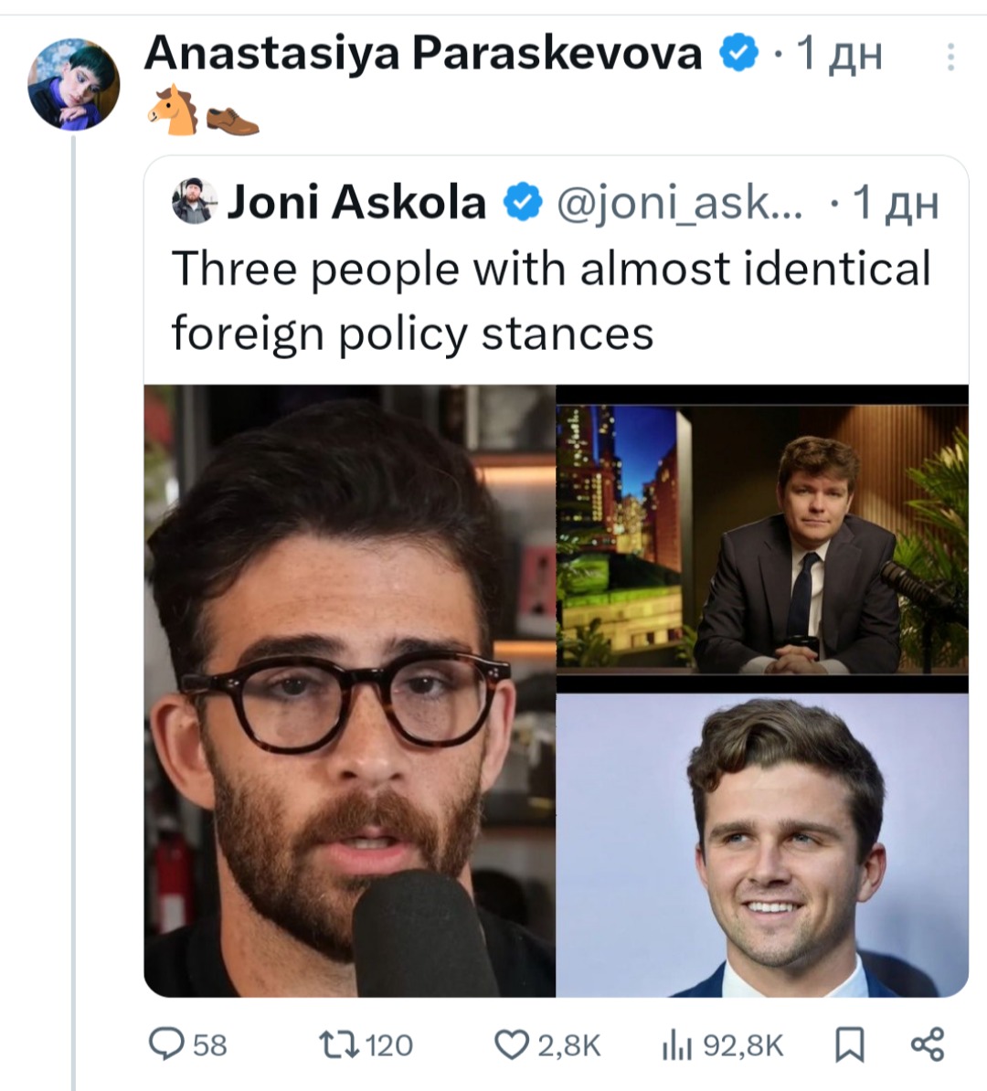Viewport: 987px width, 1091px height.
Task: Click the quoted post's '1 дн' timestamp
Action: (x=895, y=204)
